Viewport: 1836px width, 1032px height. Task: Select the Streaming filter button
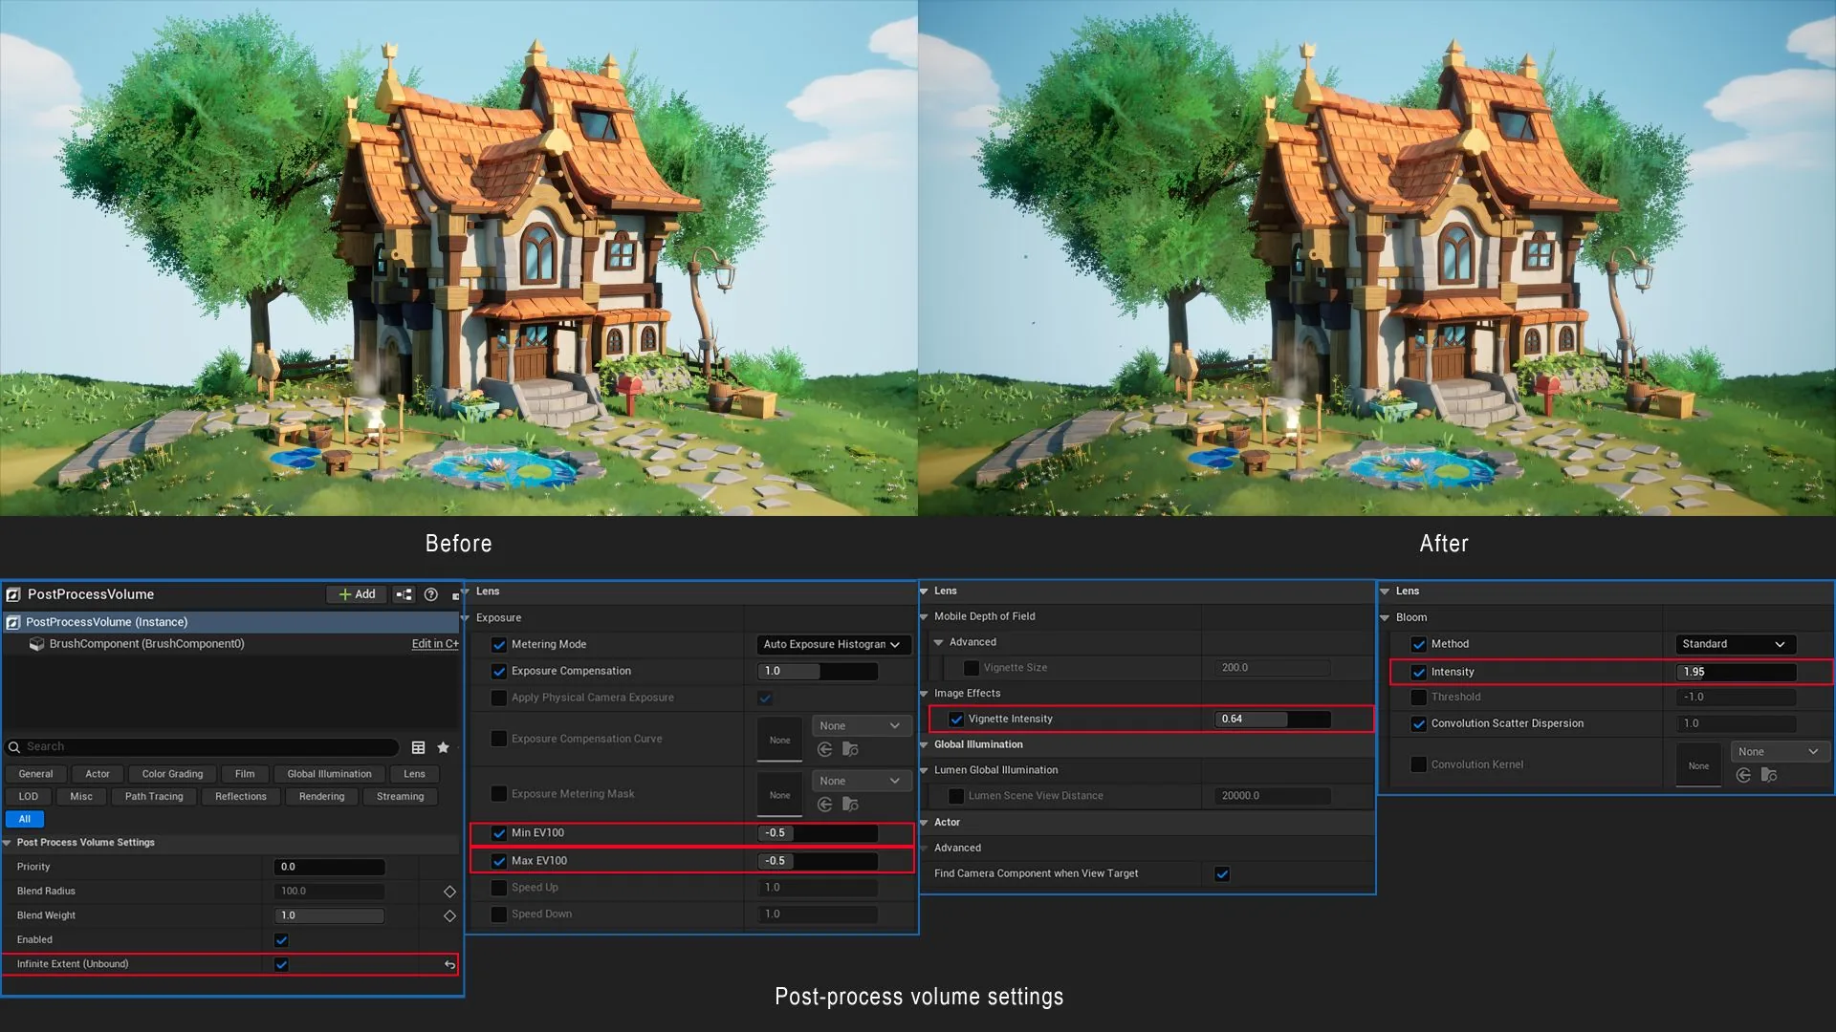(x=400, y=797)
